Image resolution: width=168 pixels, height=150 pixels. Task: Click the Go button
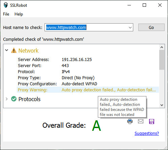pos(151,27)
